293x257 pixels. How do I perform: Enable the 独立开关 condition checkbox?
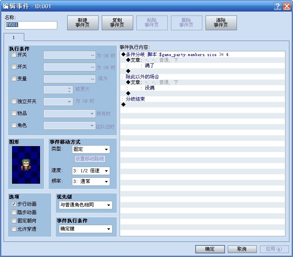pos(14,101)
